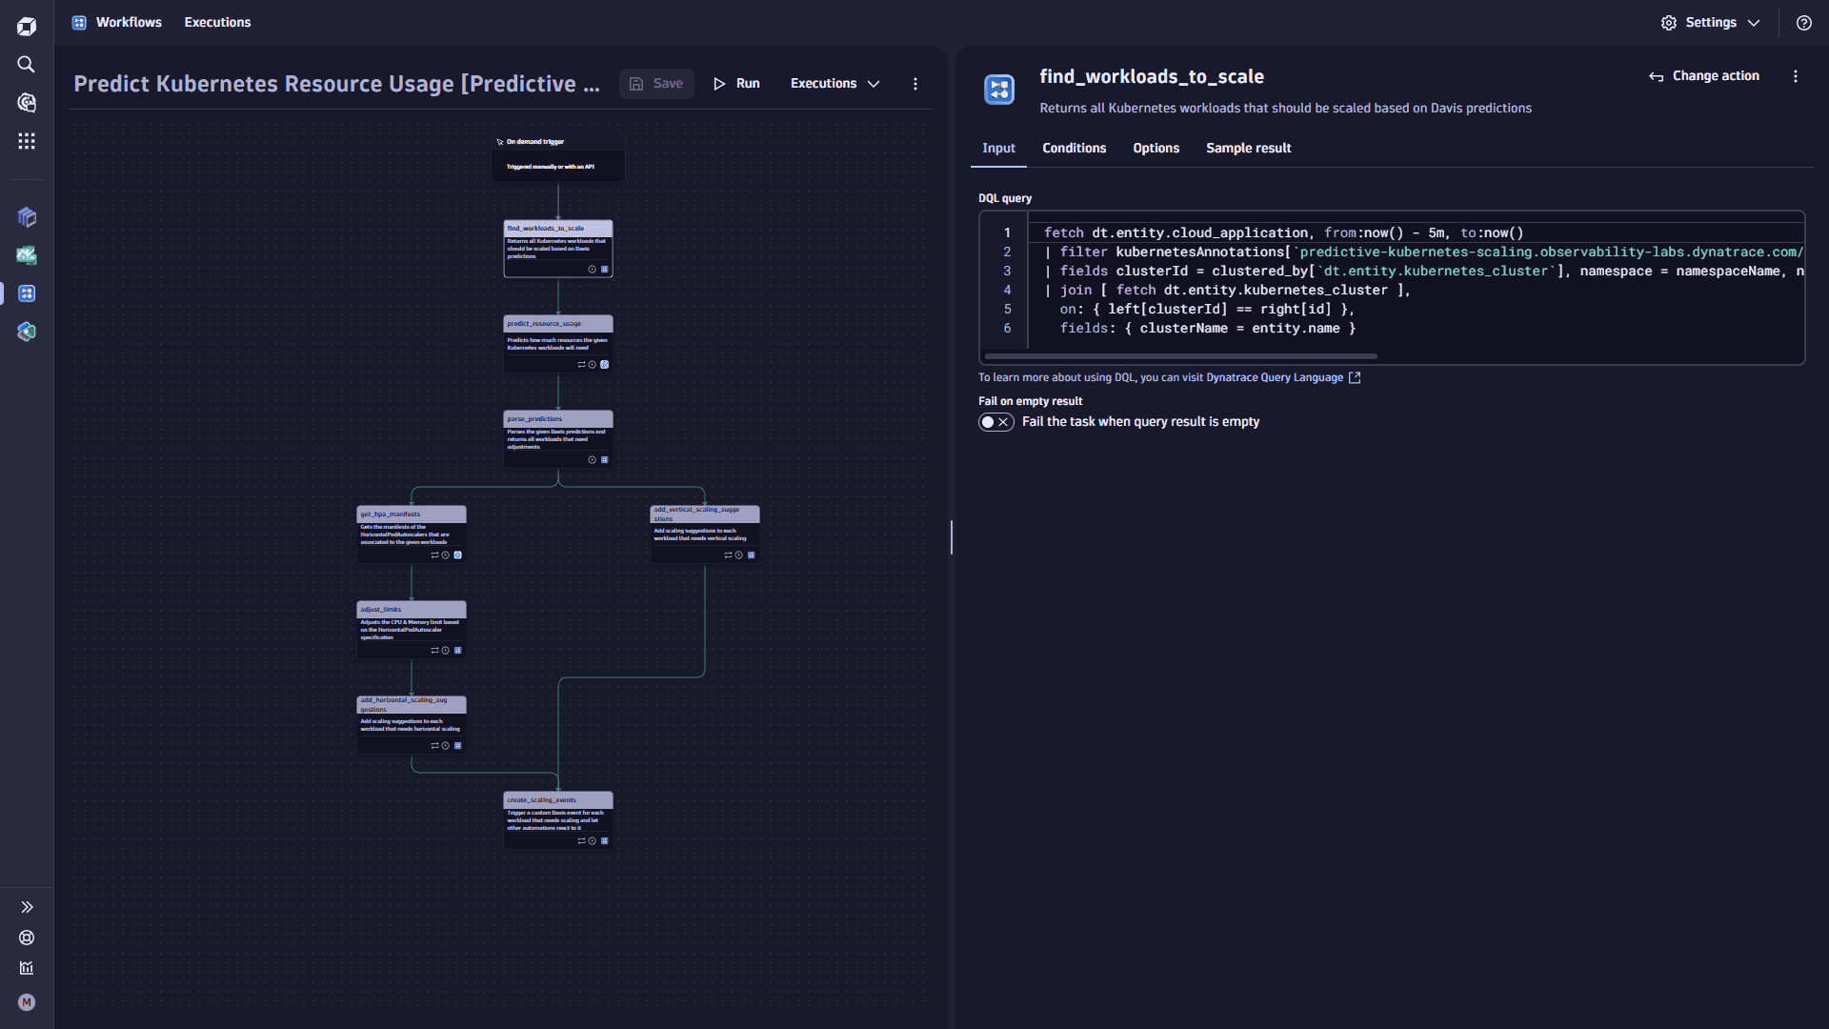Open the bar chart icon in sidebar bottom
Viewport: 1829px width, 1029px height.
tap(27, 968)
